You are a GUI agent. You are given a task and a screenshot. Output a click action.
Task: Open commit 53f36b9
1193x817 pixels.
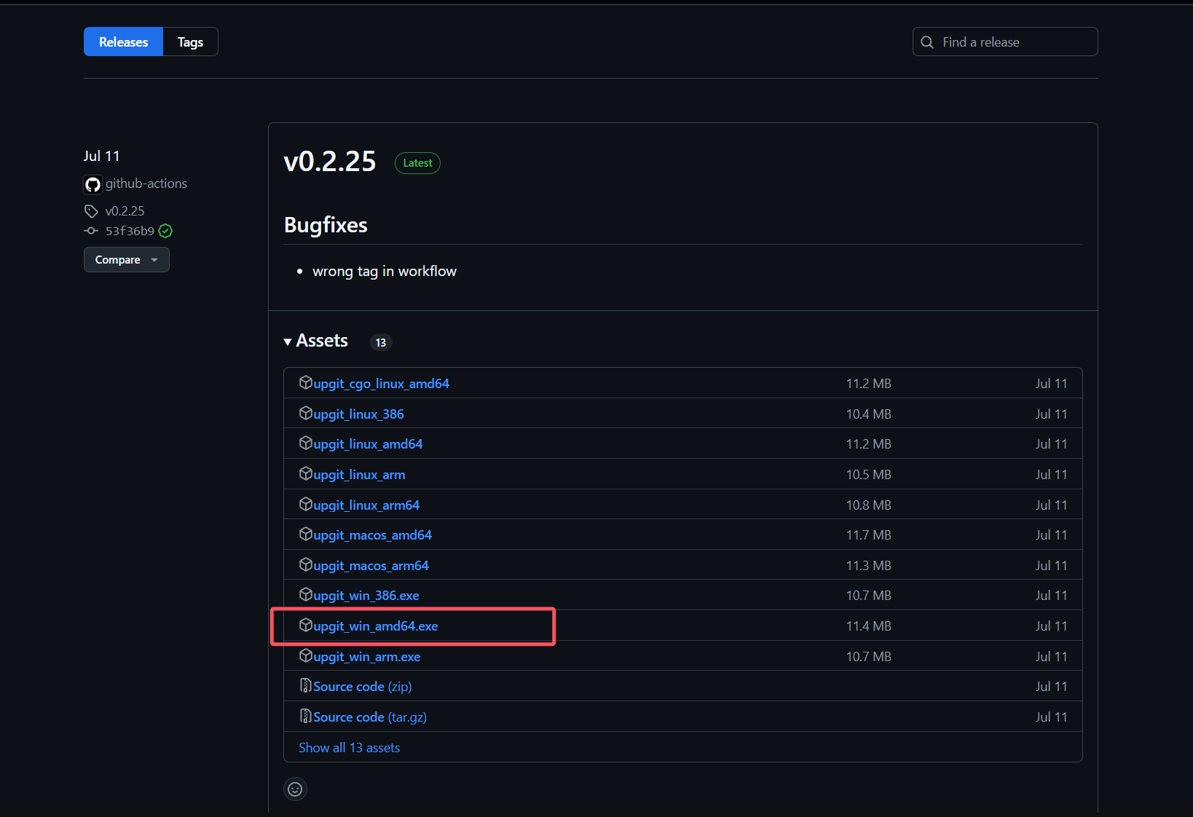tap(130, 231)
